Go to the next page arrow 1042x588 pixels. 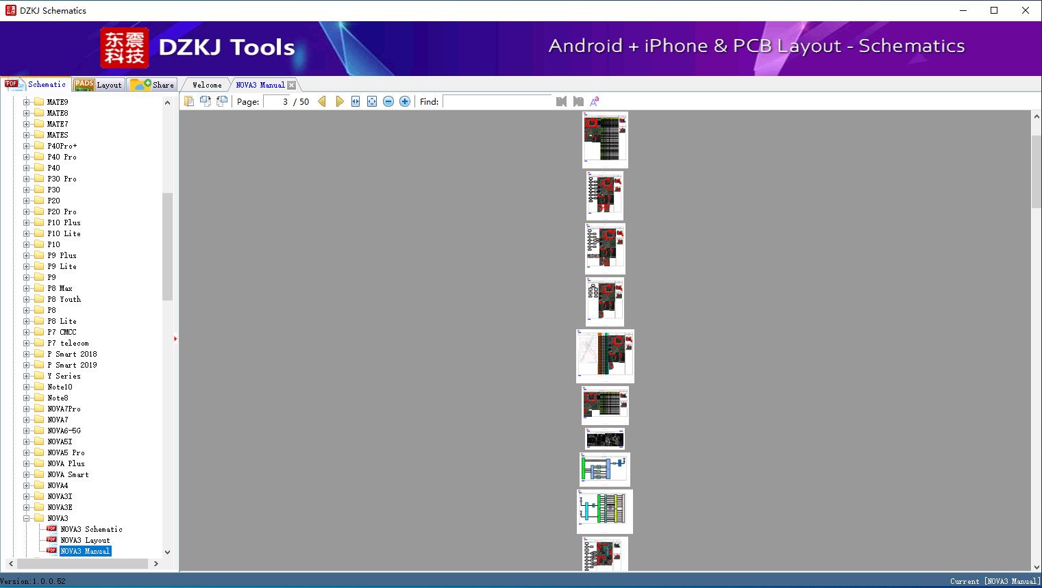pos(340,101)
